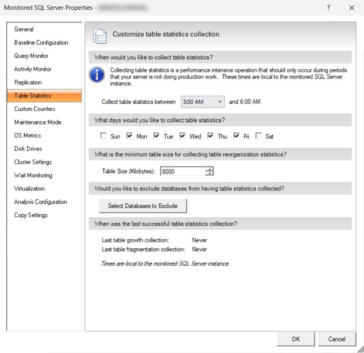This screenshot has width=364, height=353.
Task: Decrease table size with down arrow
Action: point(210,173)
